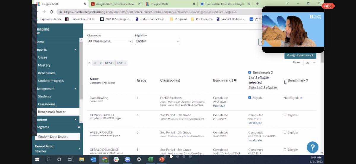Check Patsy Chappell Benchmark 3 Eligible checkbox

tap(285, 115)
